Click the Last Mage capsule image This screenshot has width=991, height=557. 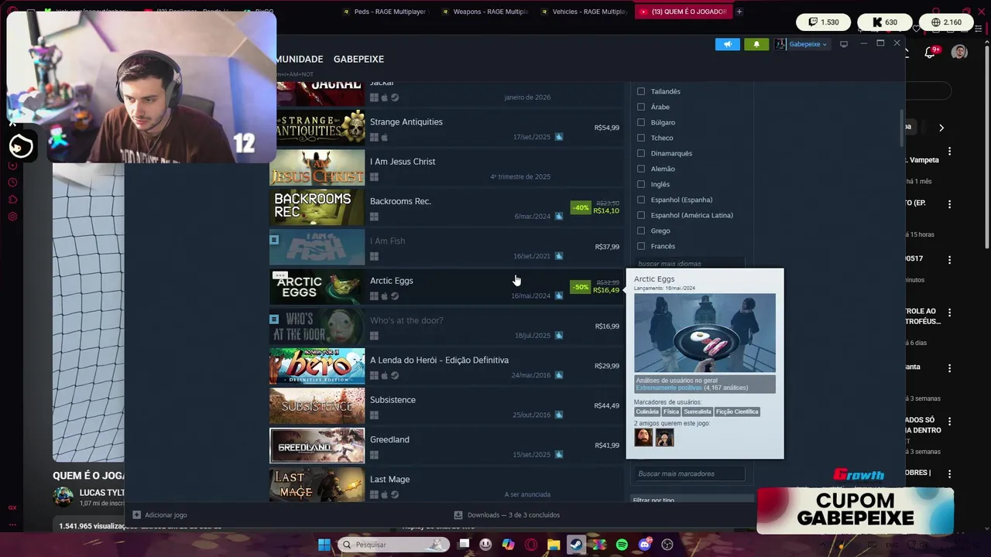[317, 485]
